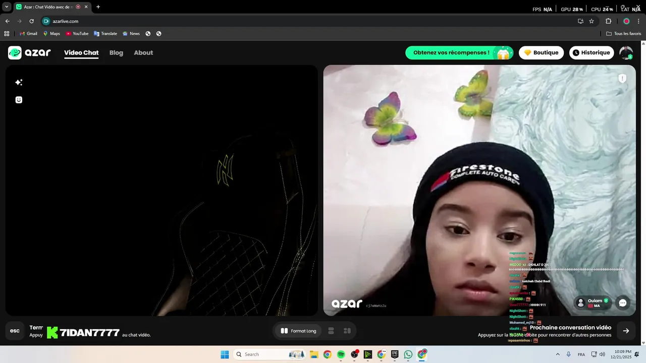The height and width of the screenshot is (363, 646).
Task: Open Historique call history
Action: pyautogui.click(x=591, y=52)
